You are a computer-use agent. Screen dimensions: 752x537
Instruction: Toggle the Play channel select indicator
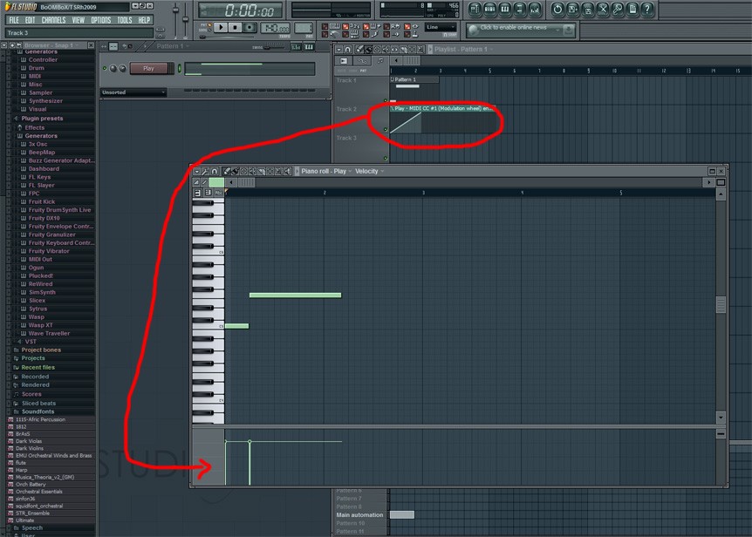pyautogui.click(x=180, y=69)
